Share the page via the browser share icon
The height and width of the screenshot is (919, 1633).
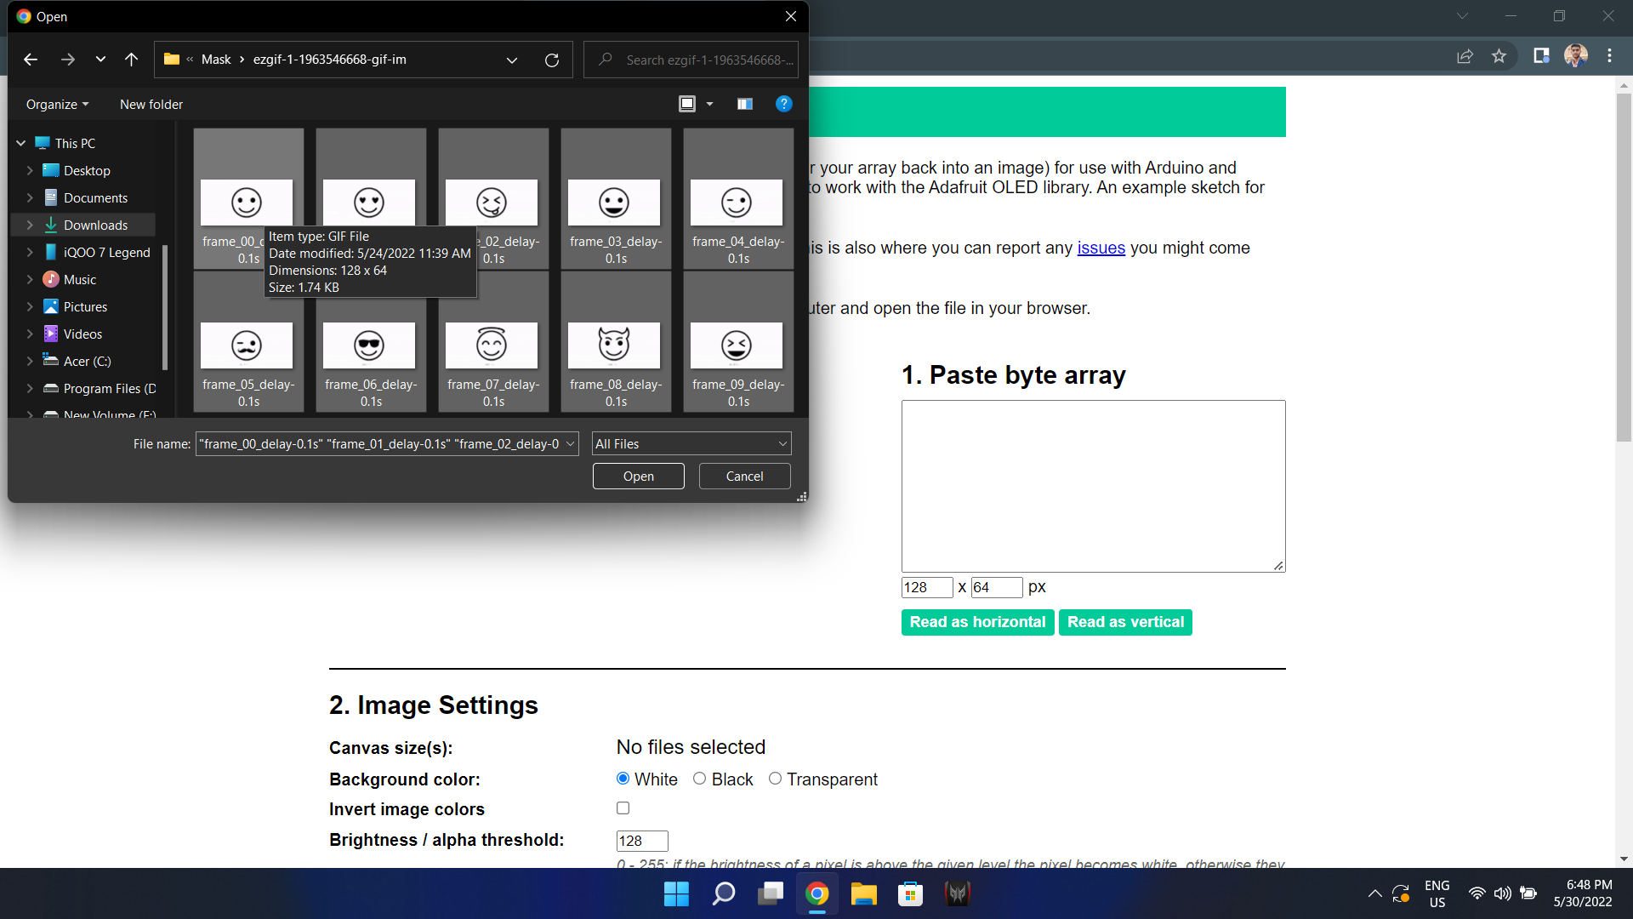click(x=1465, y=55)
